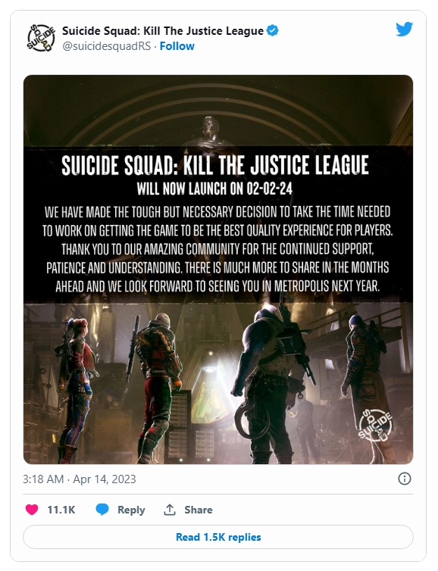Viewport: 438px width, 571px height.
Task: Open the Suicide Squad profile avatar
Action: pyautogui.click(x=40, y=38)
